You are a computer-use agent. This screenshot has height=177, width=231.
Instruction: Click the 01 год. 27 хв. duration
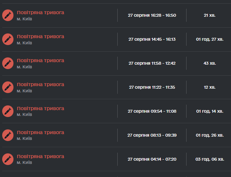click(x=210, y=39)
